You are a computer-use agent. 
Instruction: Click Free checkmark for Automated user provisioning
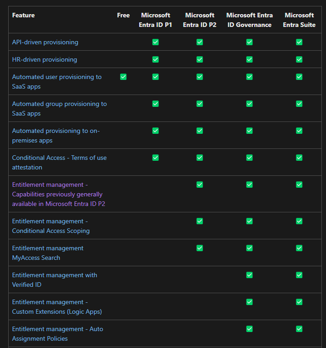click(123, 77)
